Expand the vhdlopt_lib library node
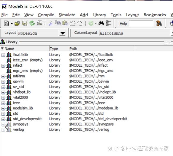The height and width of the screenshot is (156, 173). tap(3, 93)
